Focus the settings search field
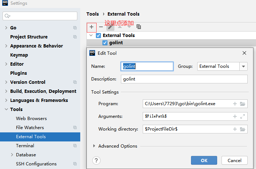Image resolution: width=256 pixels, height=169 pixels. click(x=40, y=16)
